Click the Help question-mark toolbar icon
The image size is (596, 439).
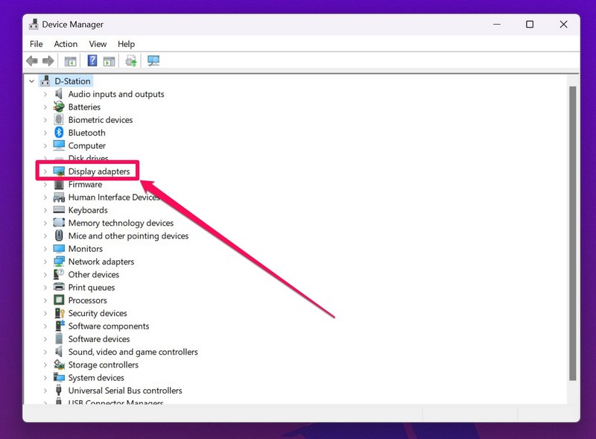pos(93,61)
